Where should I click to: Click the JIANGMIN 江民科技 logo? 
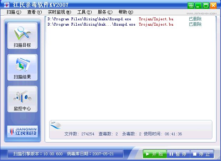22,131
